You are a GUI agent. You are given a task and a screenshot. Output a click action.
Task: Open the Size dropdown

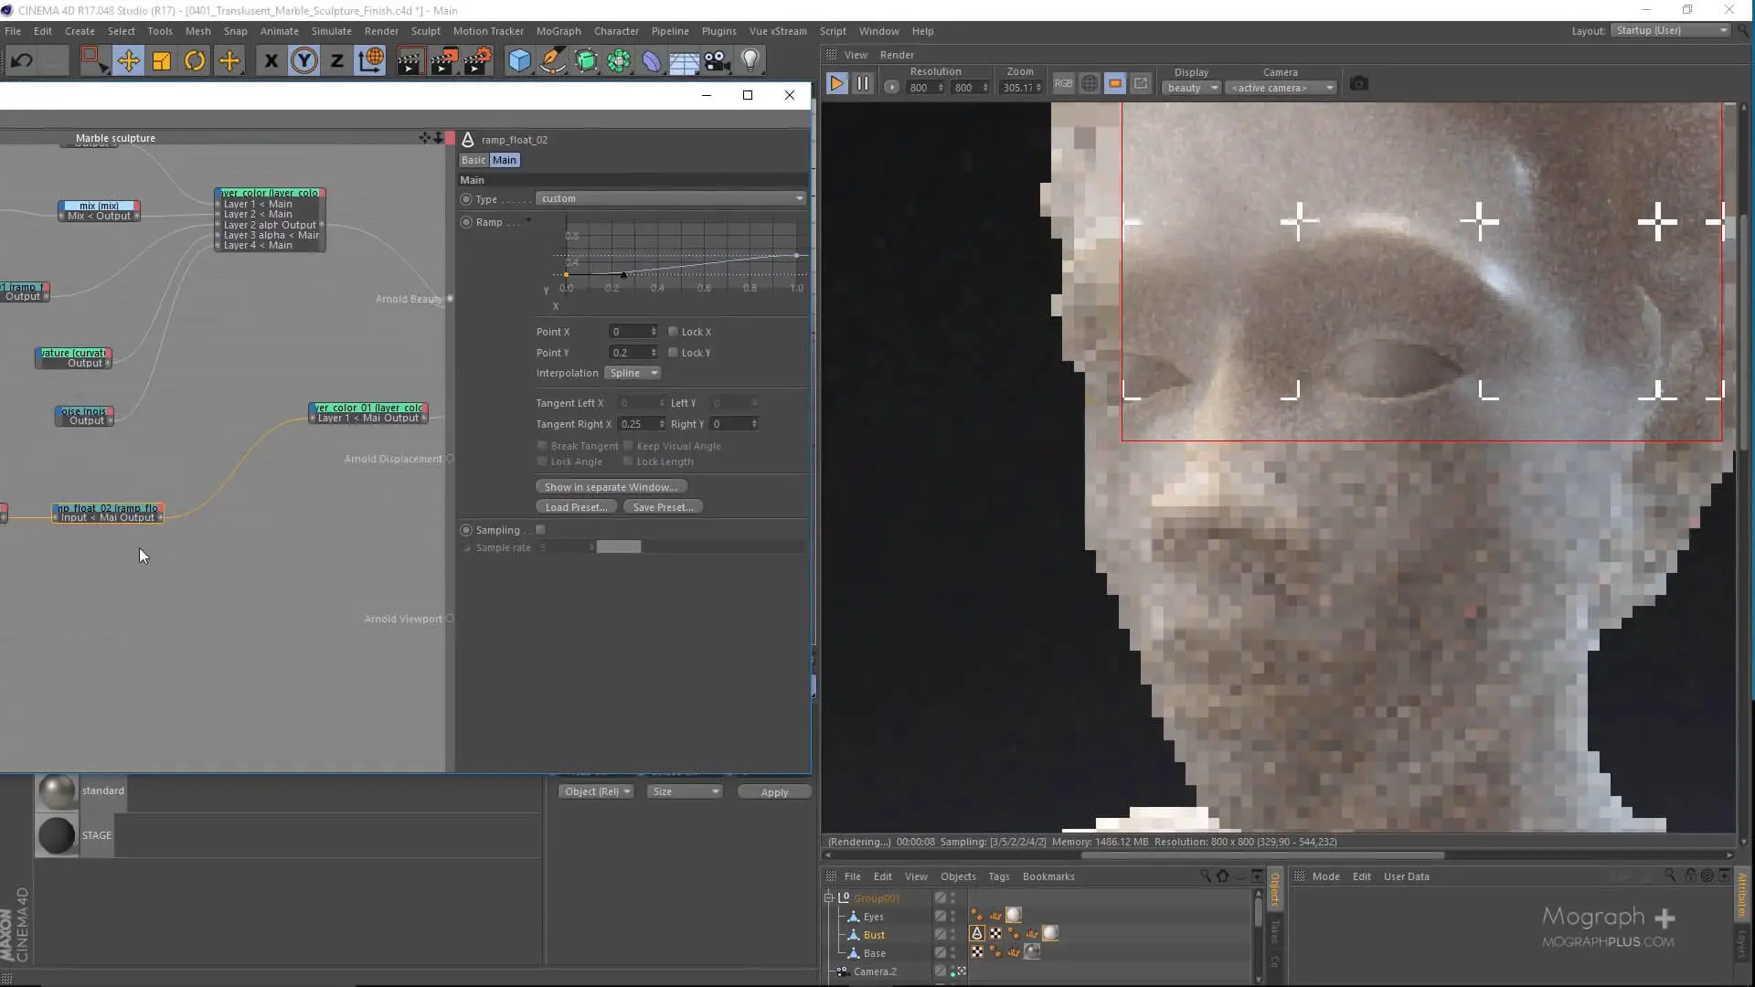pos(686,791)
